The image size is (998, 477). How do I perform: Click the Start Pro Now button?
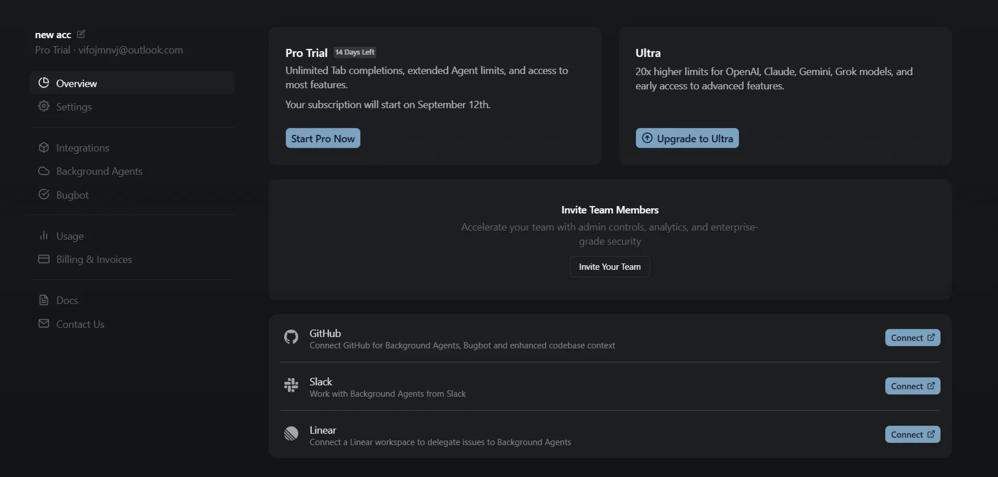[323, 138]
